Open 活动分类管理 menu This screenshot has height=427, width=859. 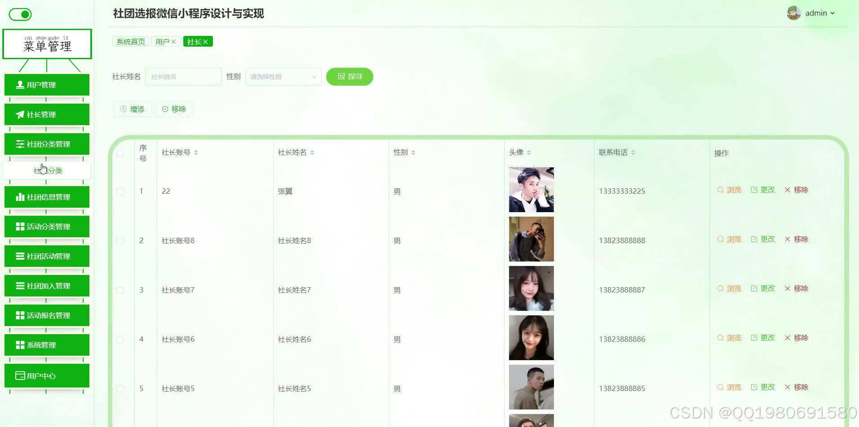click(x=47, y=227)
